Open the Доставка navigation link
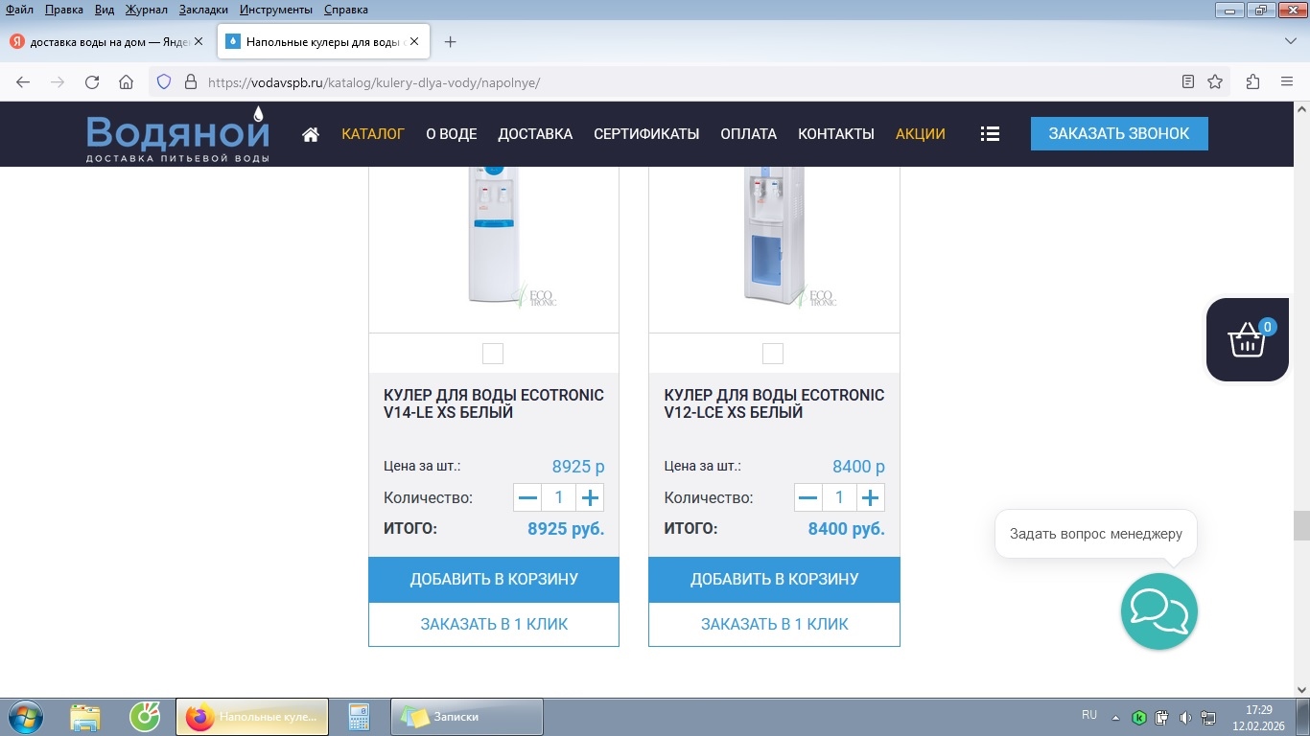Image resolution: width=1310 pixels, height=736 pixels. (535, 134)
